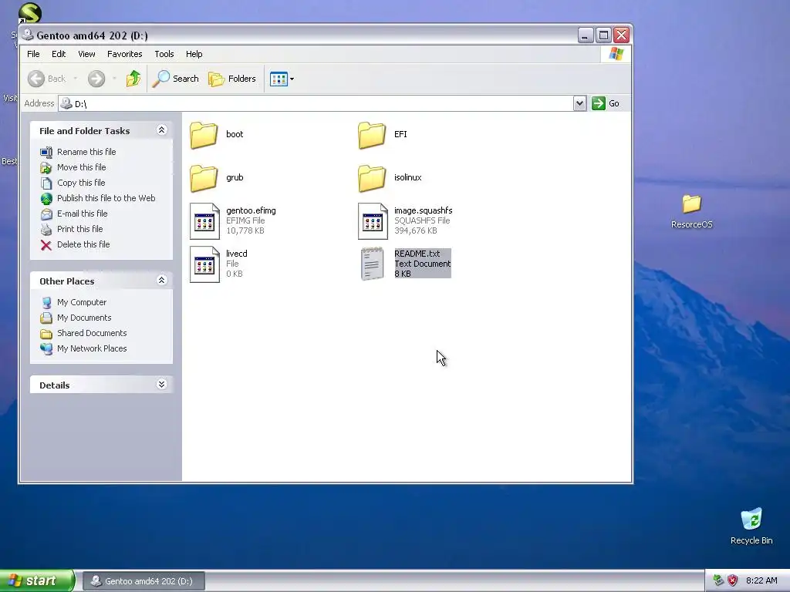Select the livecd file icon
The image size is (790, 592).
coord(204,264)
